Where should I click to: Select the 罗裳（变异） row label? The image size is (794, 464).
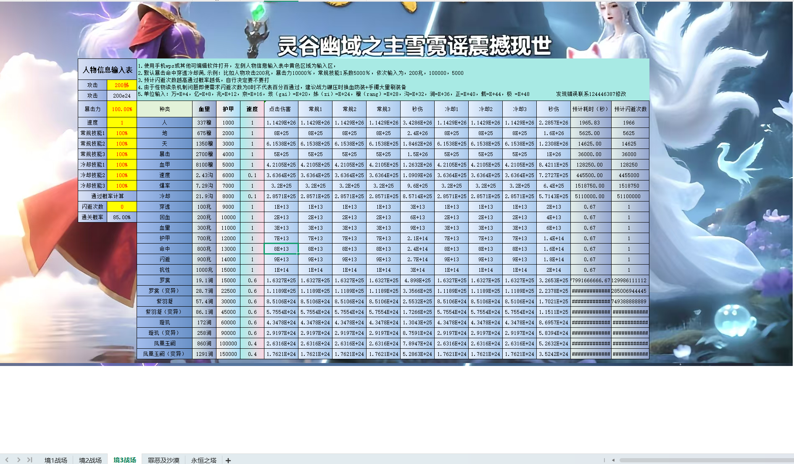[x=165, y=291]
